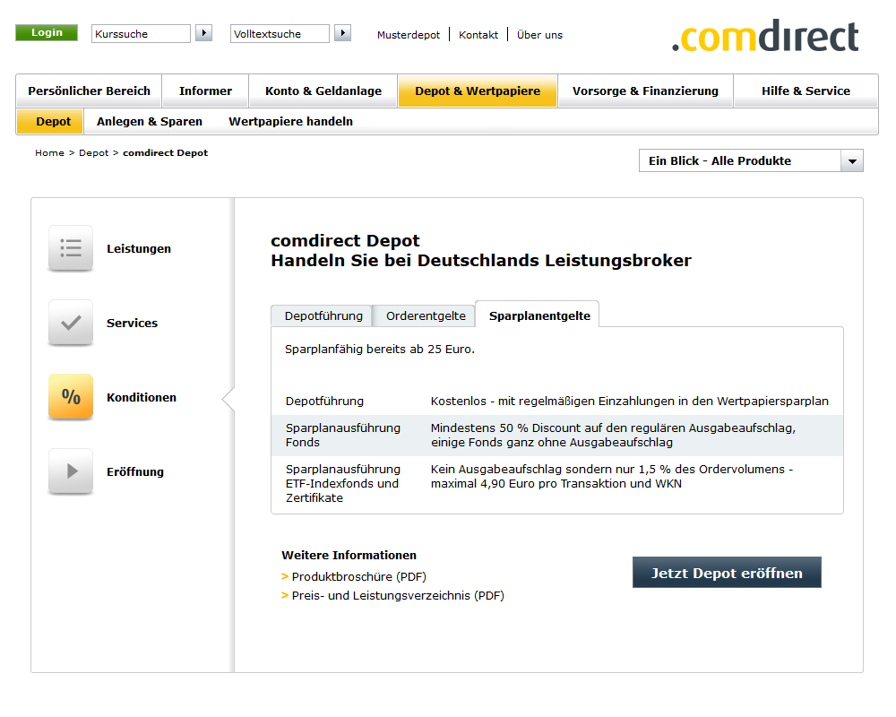Open the Kontakt link
Screen dimensions: 896x717
pos(478,35)
